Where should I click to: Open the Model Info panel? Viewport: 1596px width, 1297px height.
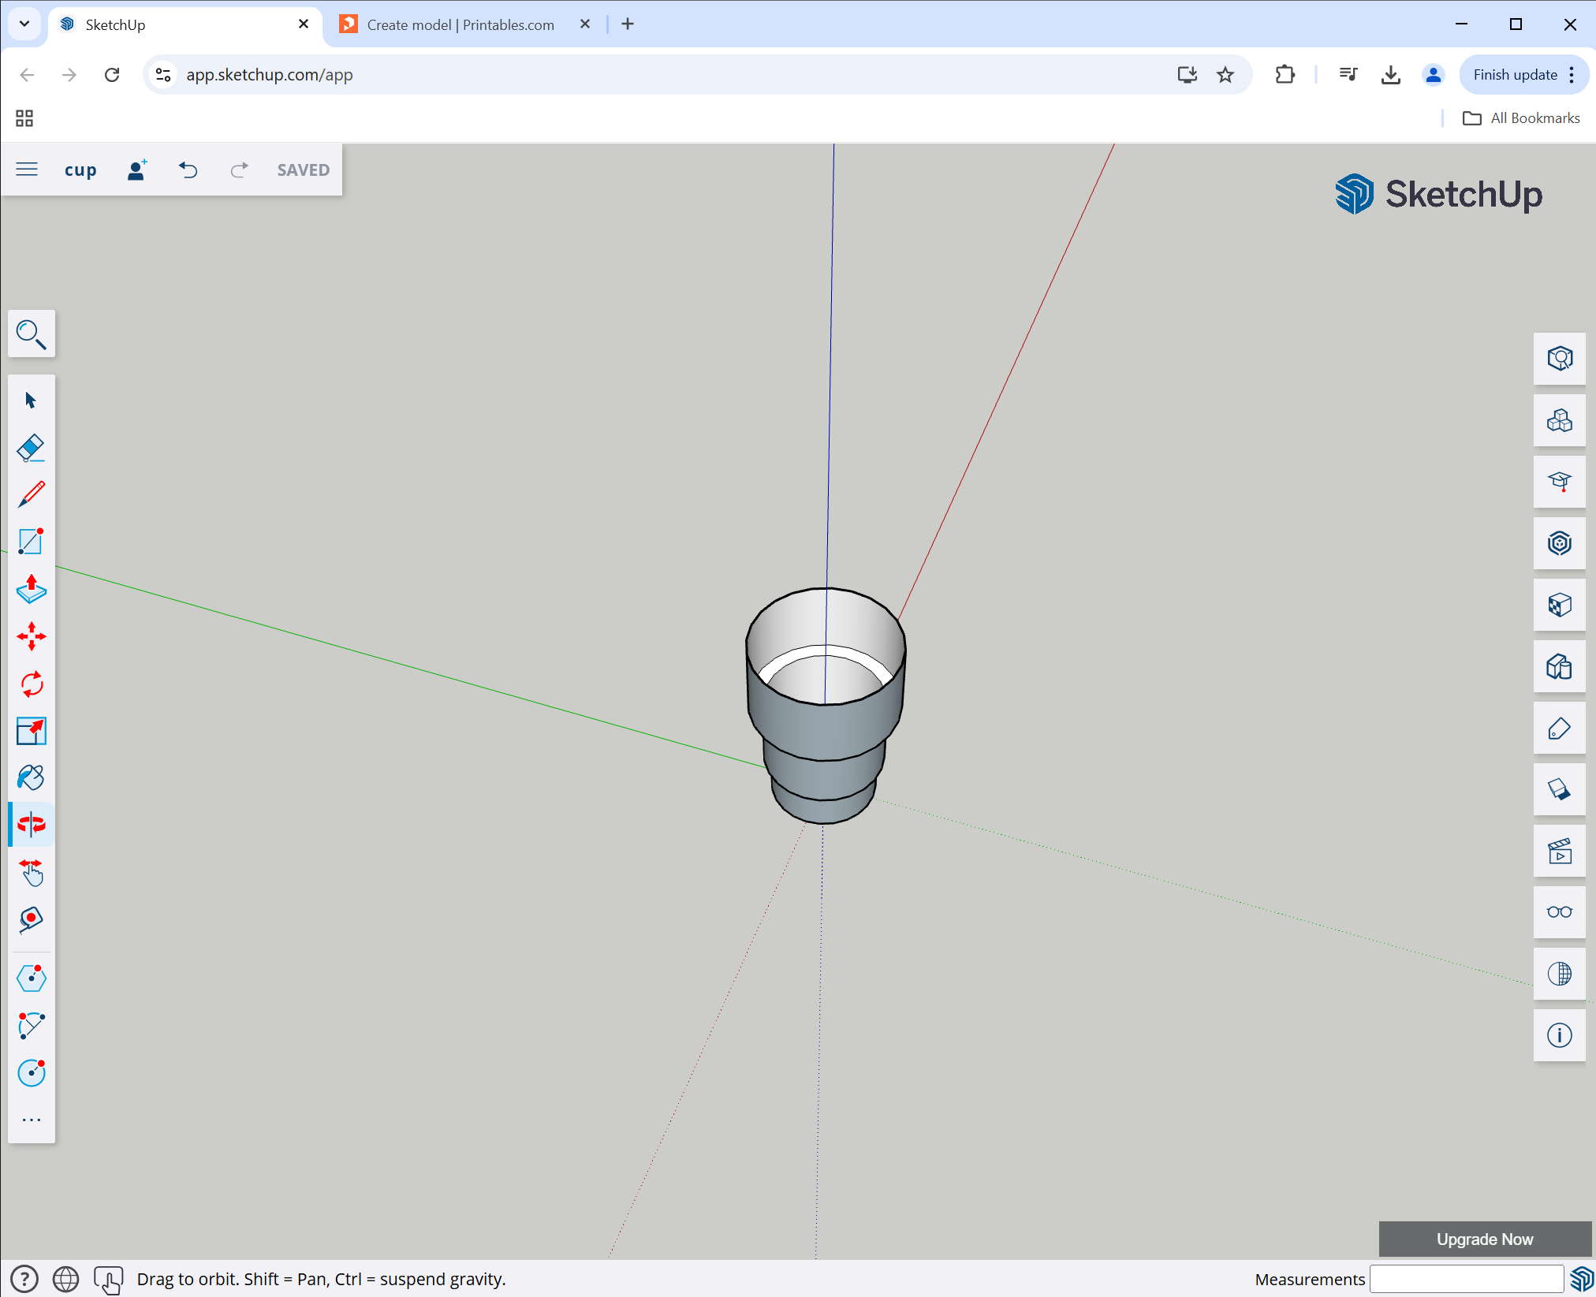[x=1559, y=1035]
